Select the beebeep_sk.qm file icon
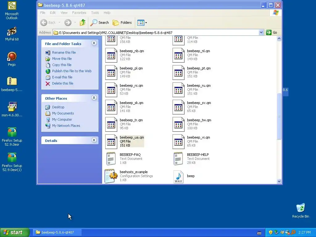This screenshot has width=316, height=237. (111, 107)
